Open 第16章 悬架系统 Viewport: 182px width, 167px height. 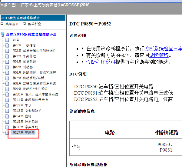(x=25, y=127)
